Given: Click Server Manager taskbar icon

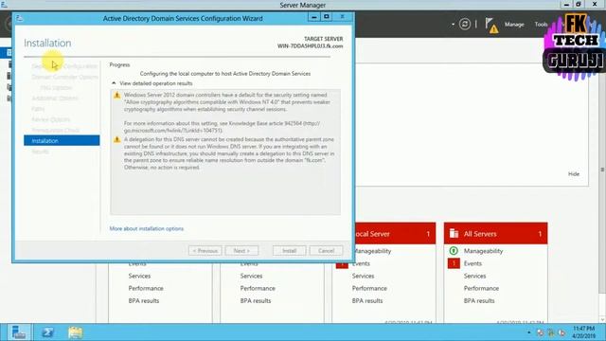Looking at the screenshot, I should pyautogui.click(x=18, y=332).
